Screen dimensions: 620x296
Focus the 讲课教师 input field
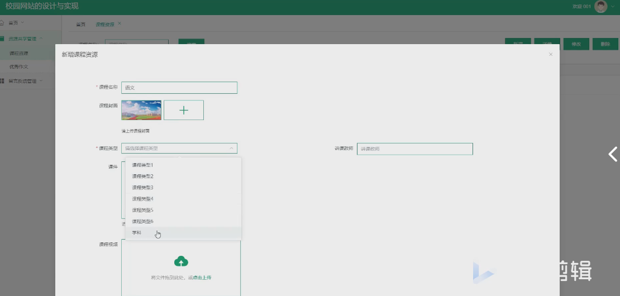415,149
